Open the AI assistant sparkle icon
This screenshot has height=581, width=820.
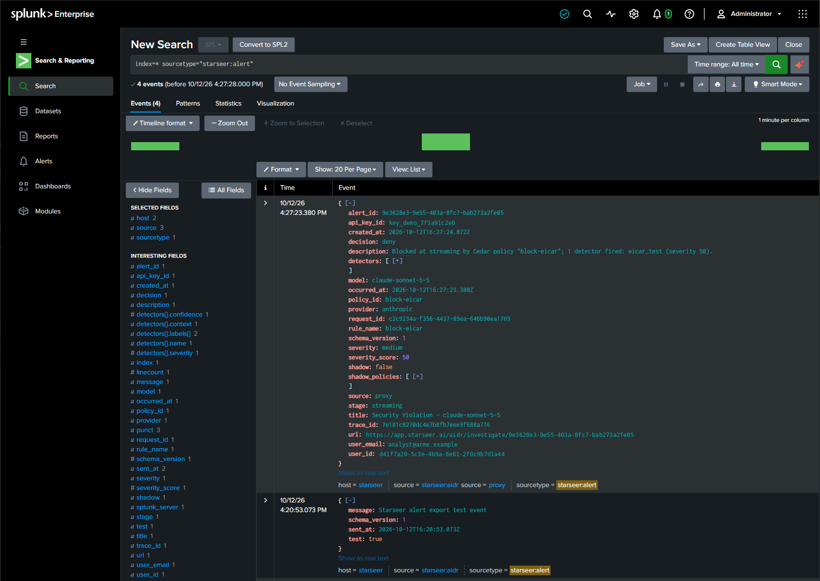pos(799,65)
